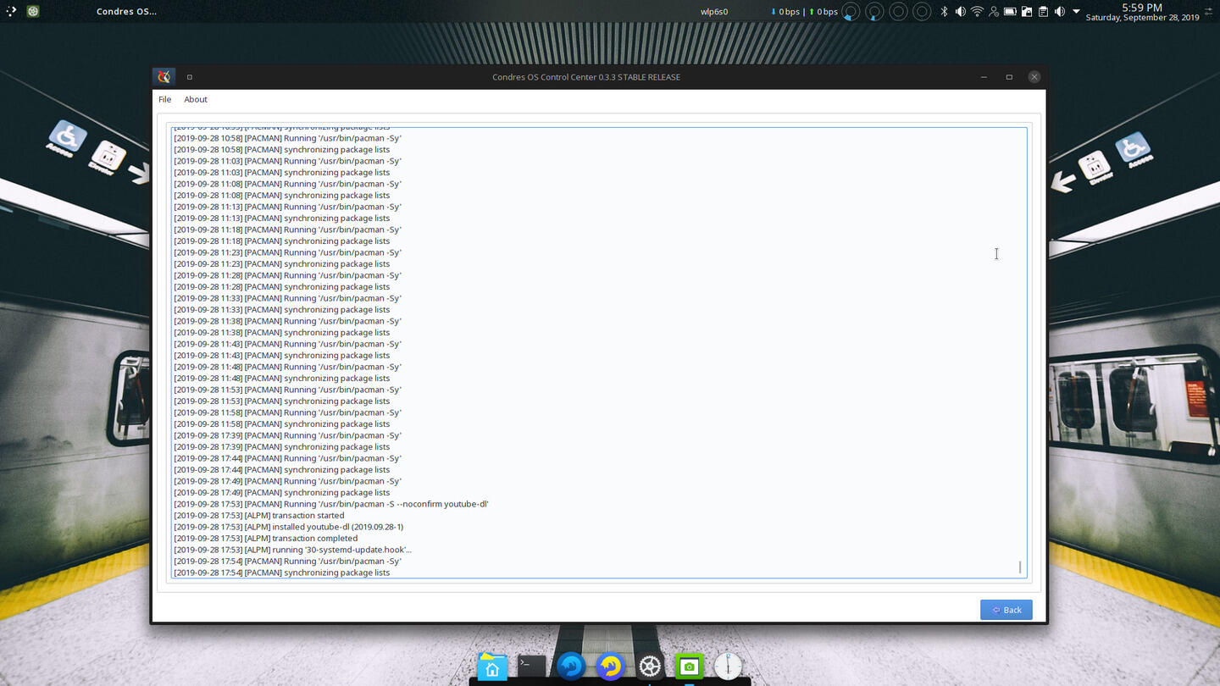
Task: Click the 'transaction completed' log line
Action: pyautogui.click(x=265, y=538)
